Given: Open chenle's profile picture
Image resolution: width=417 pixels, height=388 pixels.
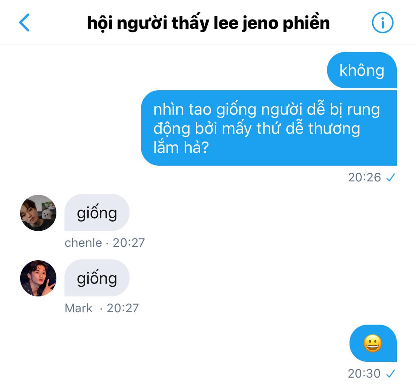Looking at the screenshot, I should (x=38, y=213).
